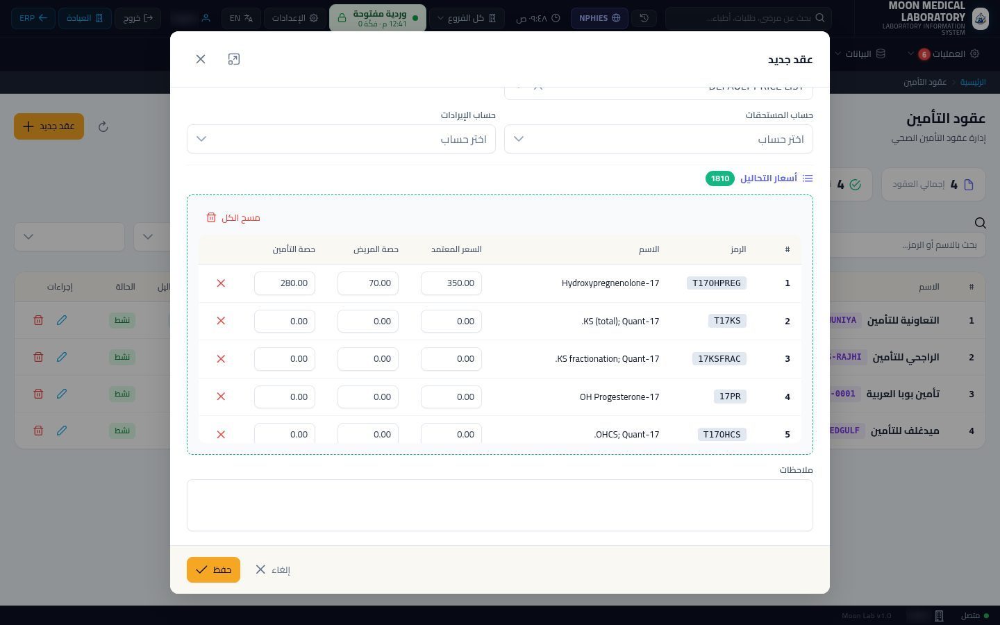The height and width of the screenshot is (625, 1000).
Task: Edit approved price field for T17KS row
Action: click(x=451, y=322)
